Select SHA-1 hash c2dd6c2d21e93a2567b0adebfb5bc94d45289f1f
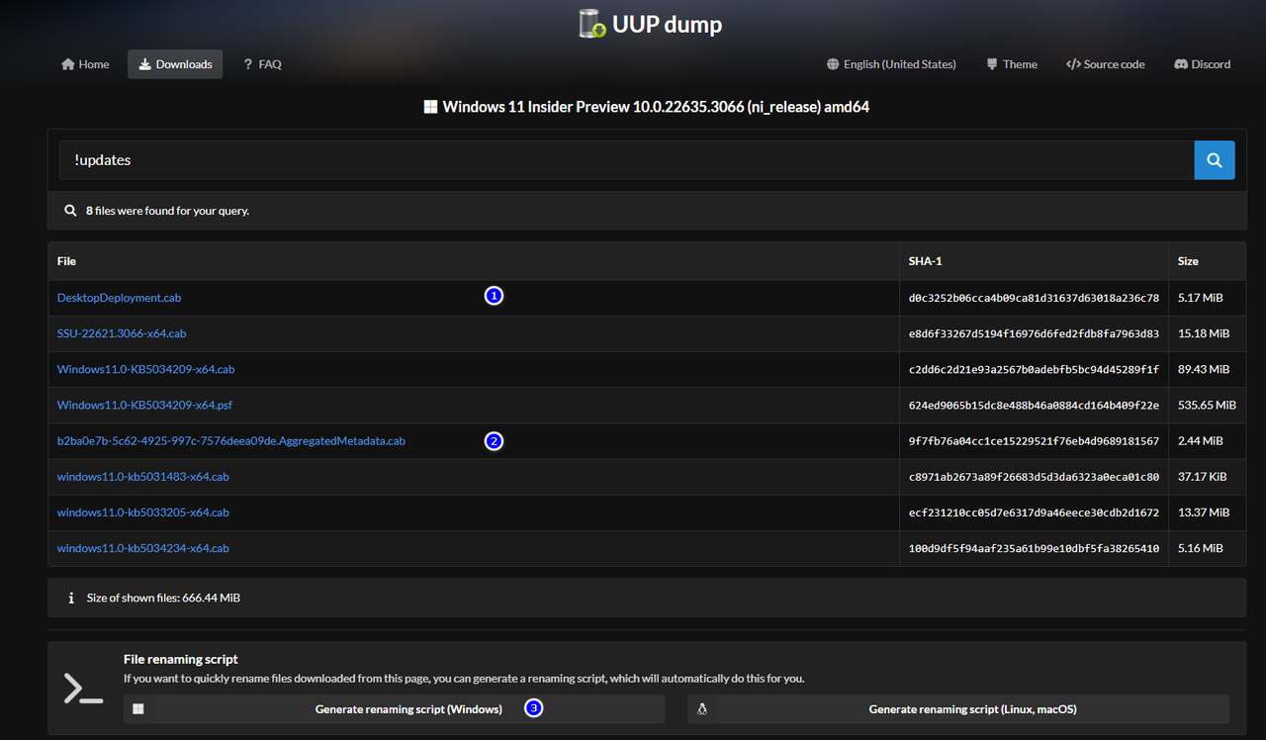 pos(1034,369)
